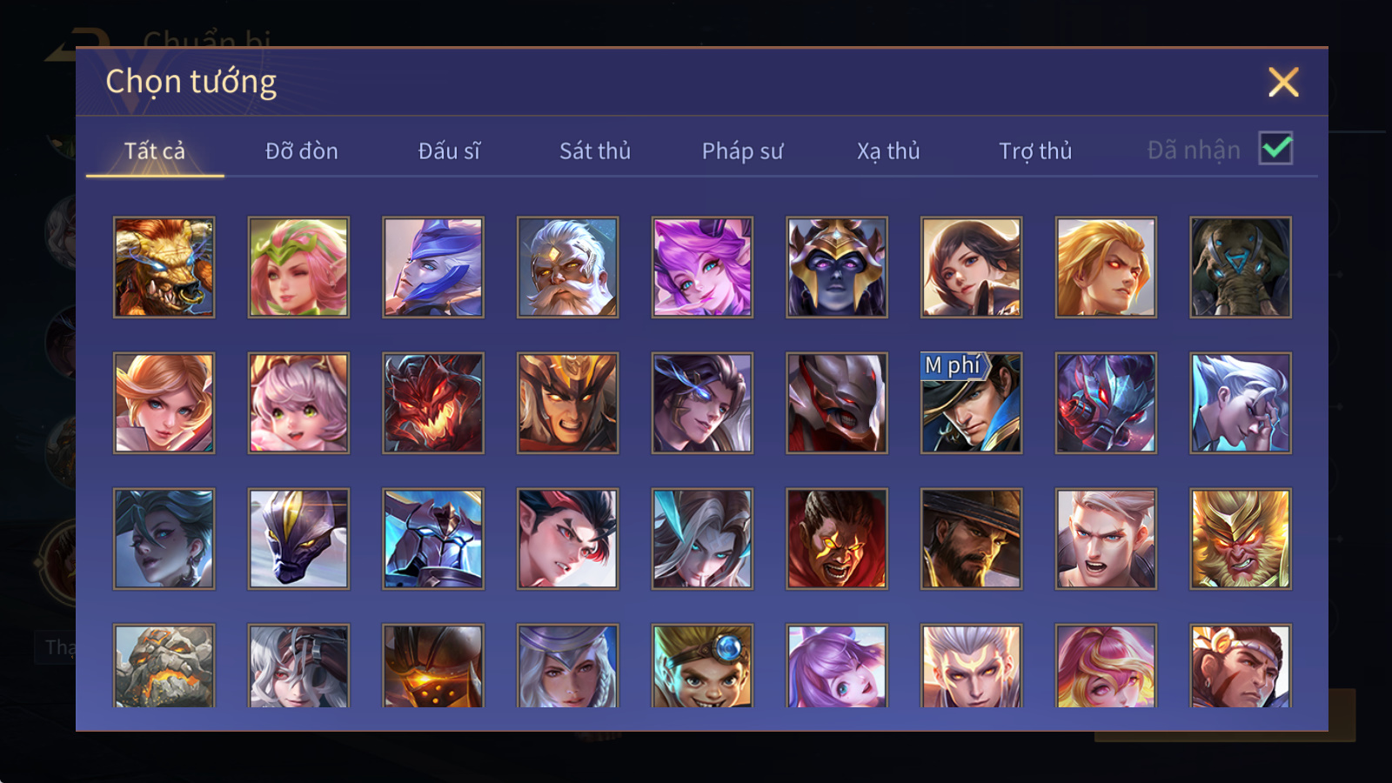The image size is (1392, 783).
Task: Choose the elephant warrior hero portrait
Action: pos(1241,267)
